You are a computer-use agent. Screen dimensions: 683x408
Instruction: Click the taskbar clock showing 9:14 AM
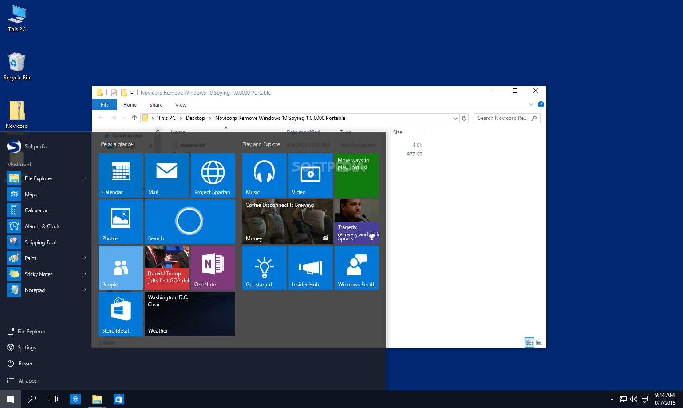point(665,399)
